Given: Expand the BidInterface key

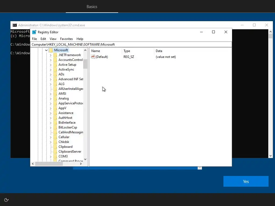Looking at the screenshot, I should point(51,123).
